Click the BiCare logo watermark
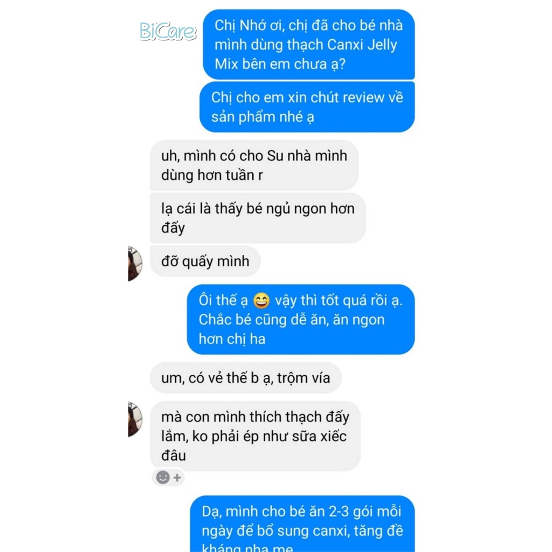The image size is (552, 552). 168,31
